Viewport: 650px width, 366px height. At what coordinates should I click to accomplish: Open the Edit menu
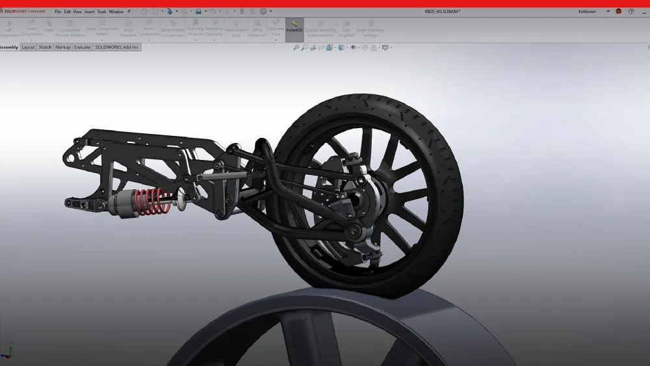pyautogui.click(x=67, y=12)
